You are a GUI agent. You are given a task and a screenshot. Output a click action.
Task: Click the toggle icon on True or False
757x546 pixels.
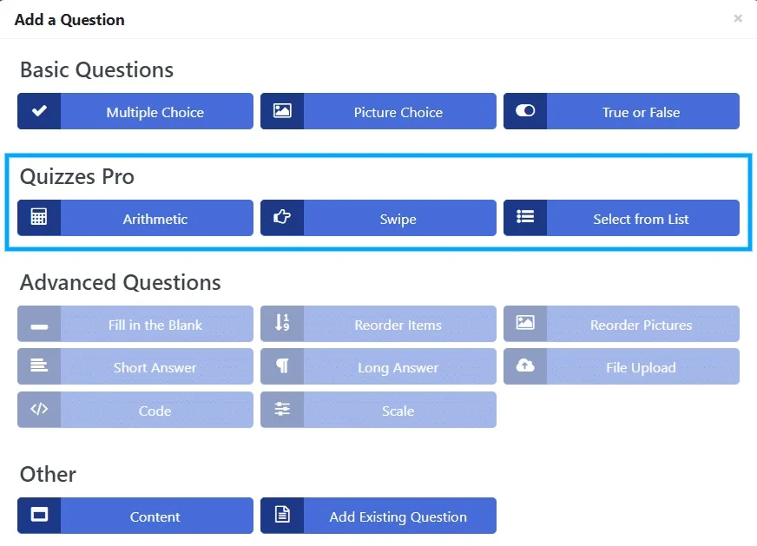coord(524,110)
